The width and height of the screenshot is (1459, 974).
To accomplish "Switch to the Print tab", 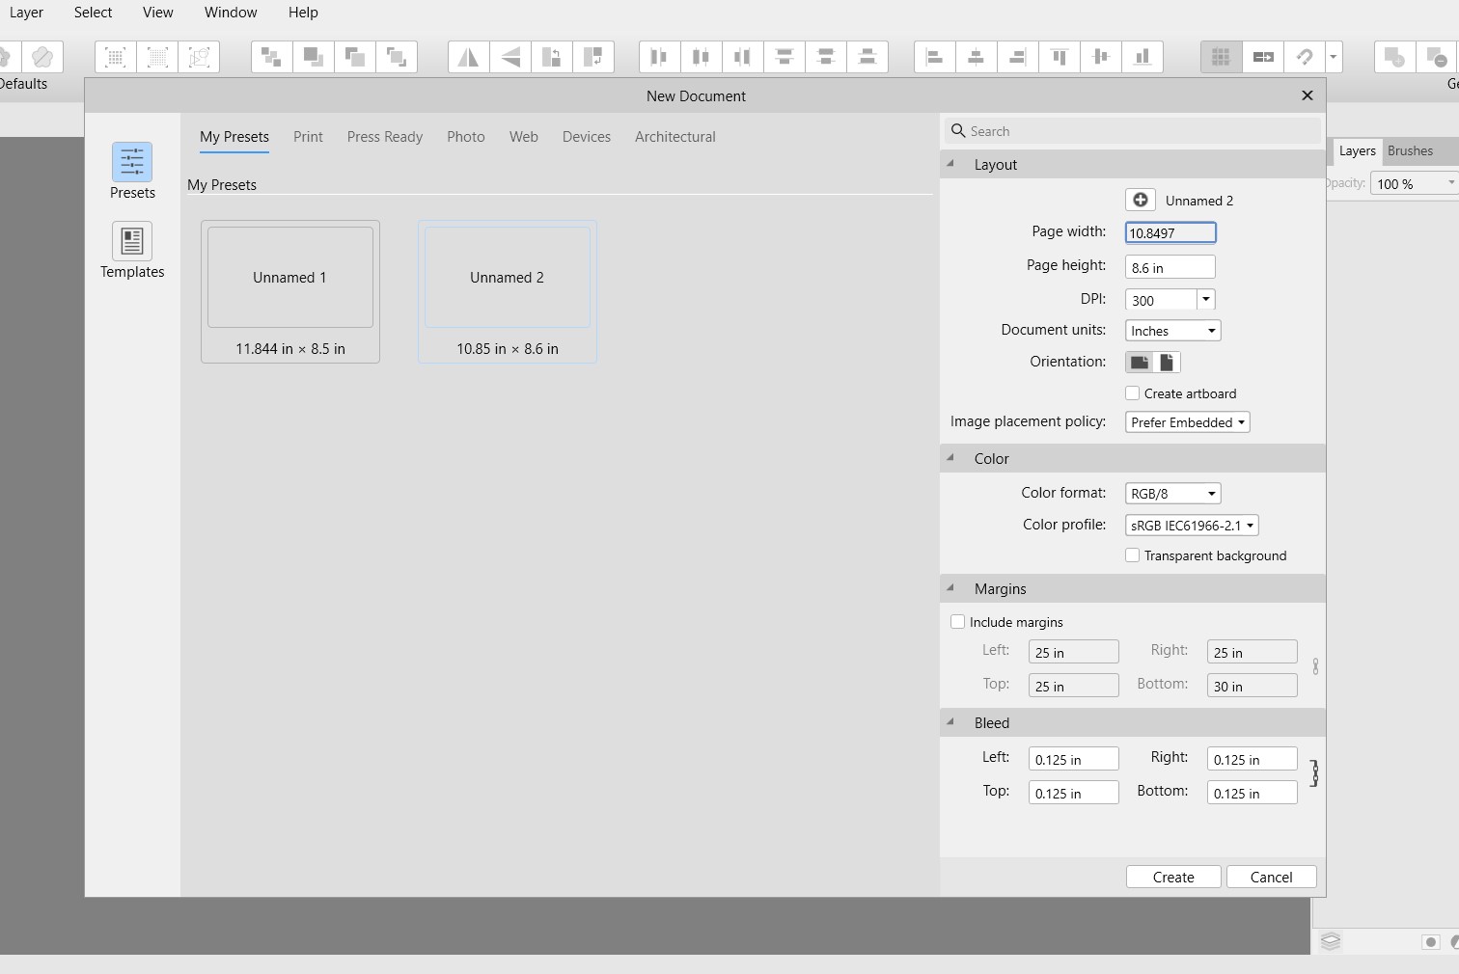I will [x=308, y=137].
